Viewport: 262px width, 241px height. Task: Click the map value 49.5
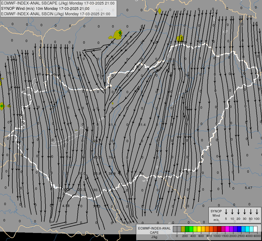point(66,190)
